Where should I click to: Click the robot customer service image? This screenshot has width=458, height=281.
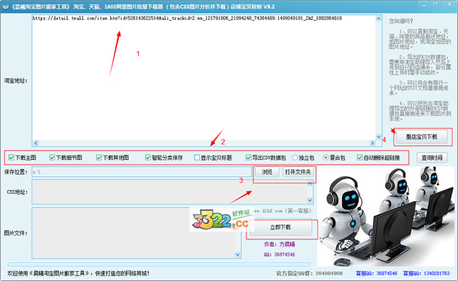[386, 216]
